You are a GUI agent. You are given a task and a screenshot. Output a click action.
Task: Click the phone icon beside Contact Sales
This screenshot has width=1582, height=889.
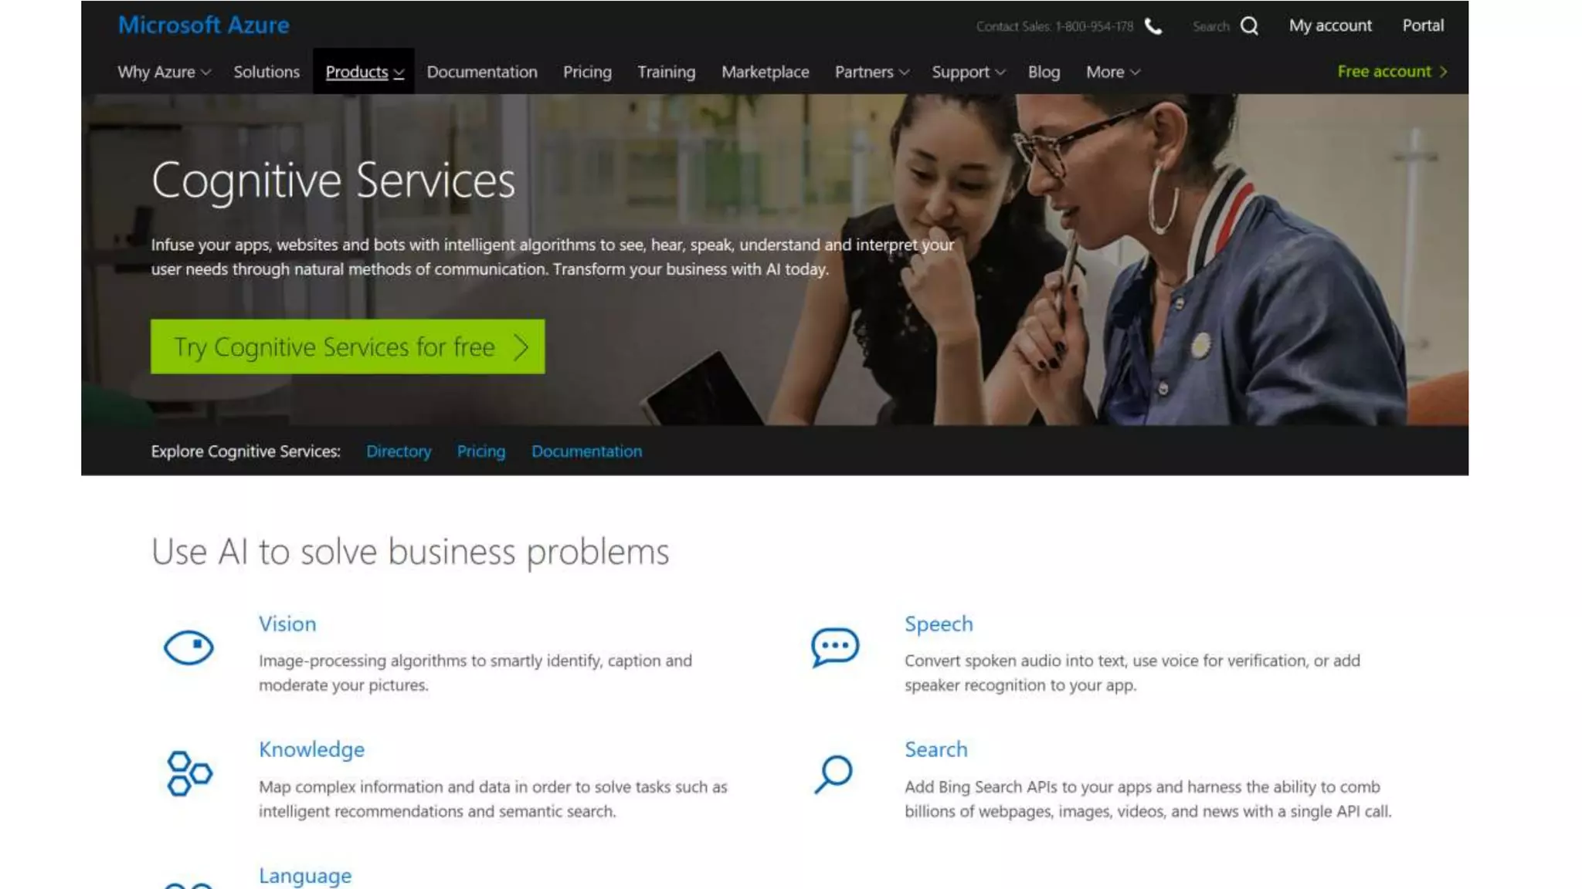click(1153, 26)
